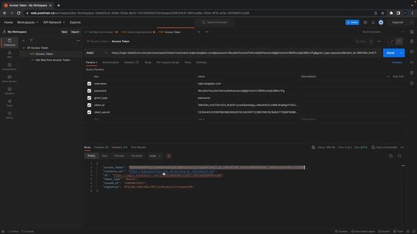Screen dimensions: 417x234
Task: Open tab overflow three-dot menu
Action: (x=207, y=32)
